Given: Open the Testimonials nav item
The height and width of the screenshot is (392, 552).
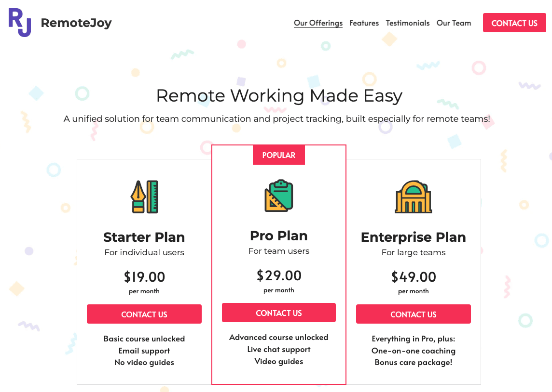Looking at the screenshot, I should [407, 23].
